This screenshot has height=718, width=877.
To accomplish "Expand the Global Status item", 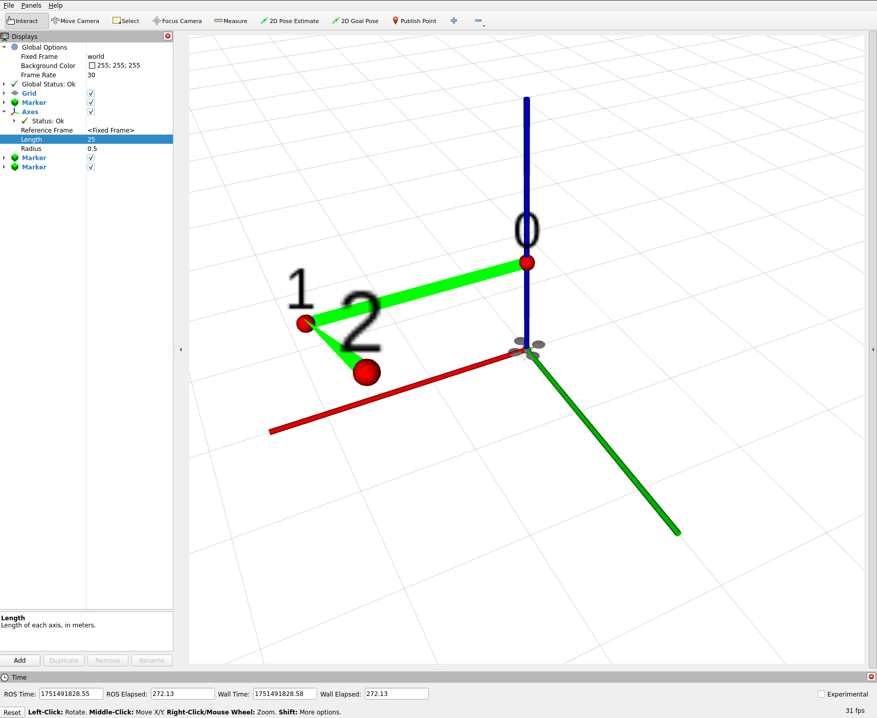I will pos(4,84).
